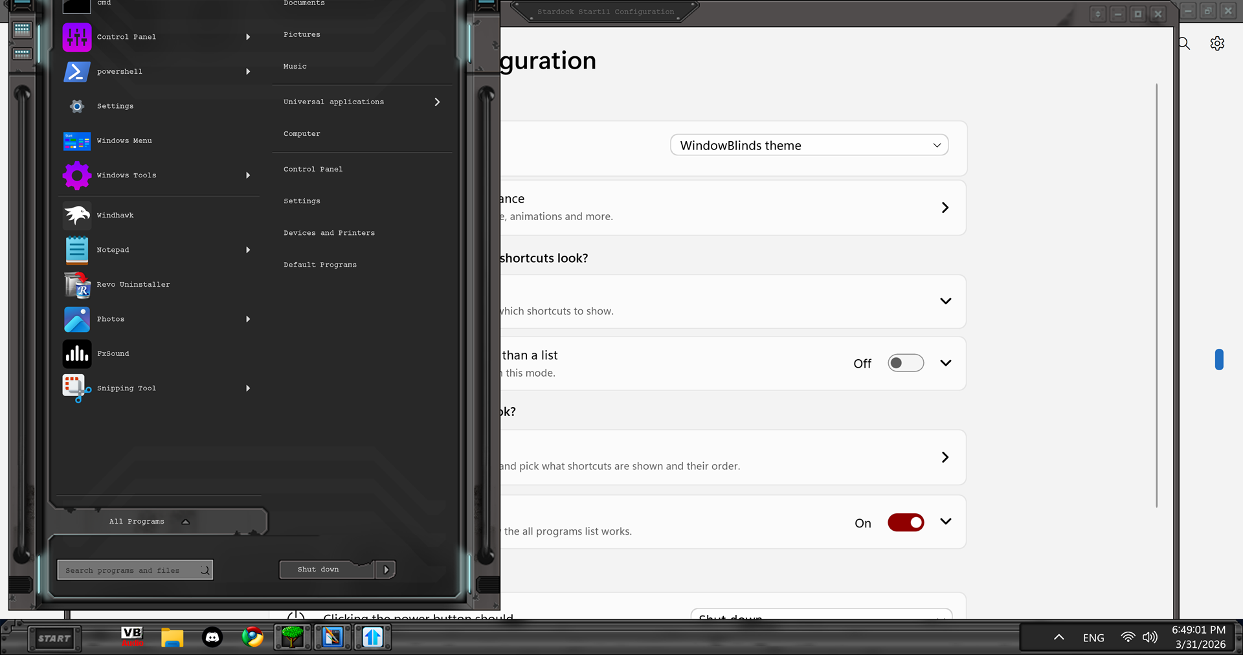Open Chrome from the taskbar
The height and width of the screenshot is (655, 1243).
click(252, 638)
